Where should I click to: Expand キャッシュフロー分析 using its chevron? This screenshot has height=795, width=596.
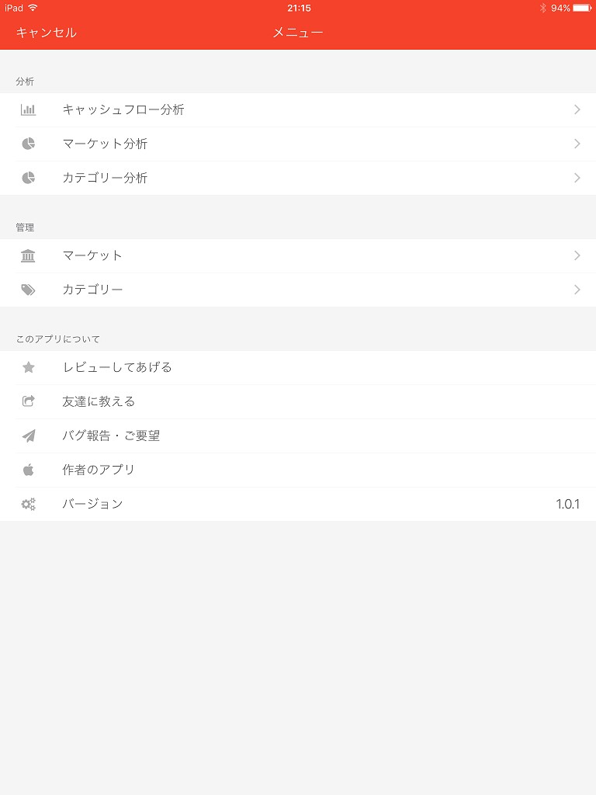577,109
